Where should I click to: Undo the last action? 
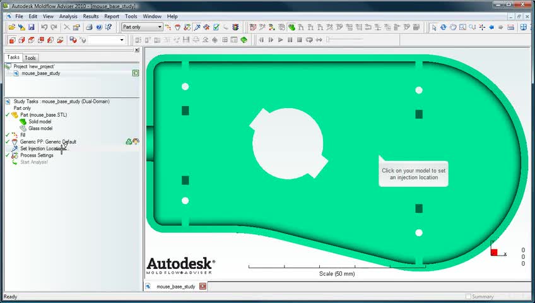(x=44, y=27)
